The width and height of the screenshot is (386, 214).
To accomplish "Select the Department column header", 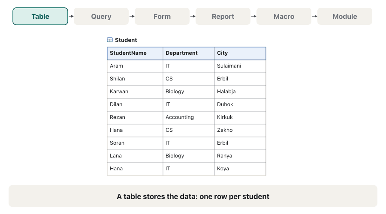I will (x=189, y=53).
